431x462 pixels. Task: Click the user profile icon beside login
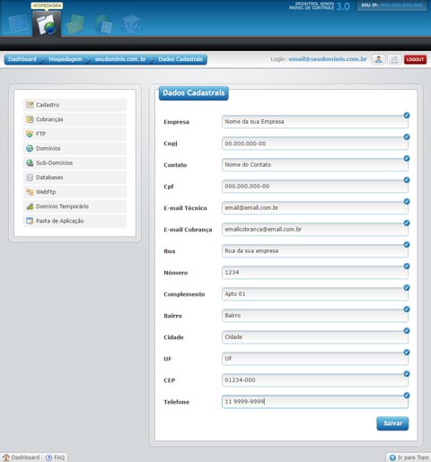pos(378,59)
